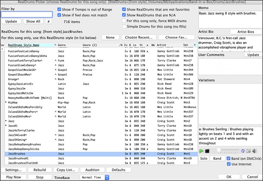Open the TimeBase Normal Time dropdown
The image size is (263, 181).
(x=95, y=177)
